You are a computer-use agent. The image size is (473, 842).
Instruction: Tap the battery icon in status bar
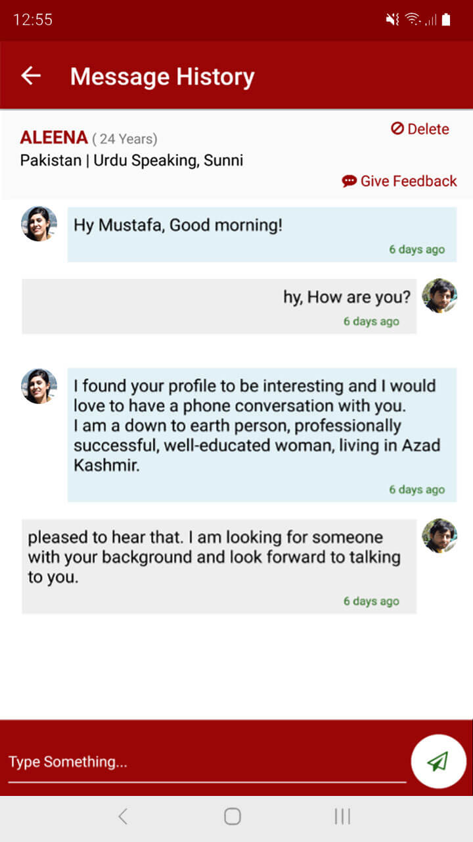(446, 20)
